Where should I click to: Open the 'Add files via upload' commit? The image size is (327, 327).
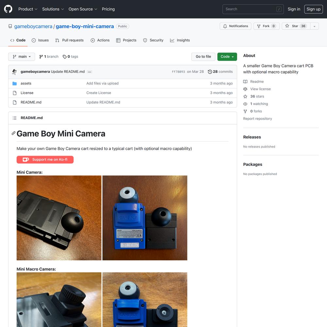[x=102, y=83]
